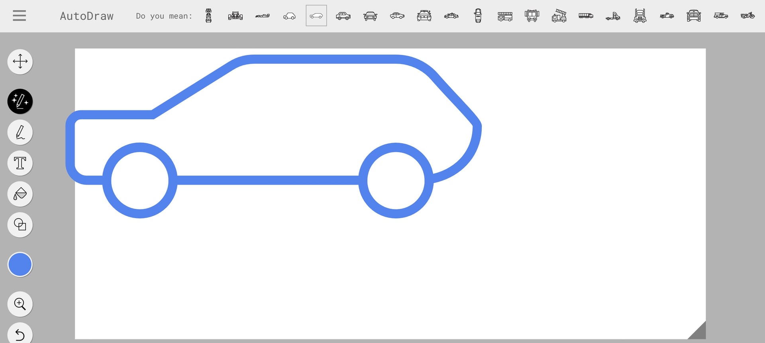Select the police car side-view suggestion
This screenshot has width=765, height=343.
[451, 16]
